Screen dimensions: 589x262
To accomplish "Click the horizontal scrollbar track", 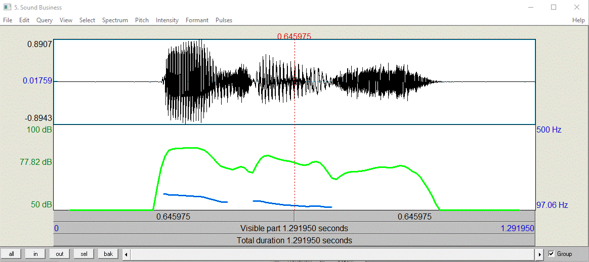I will coord(333,254).
